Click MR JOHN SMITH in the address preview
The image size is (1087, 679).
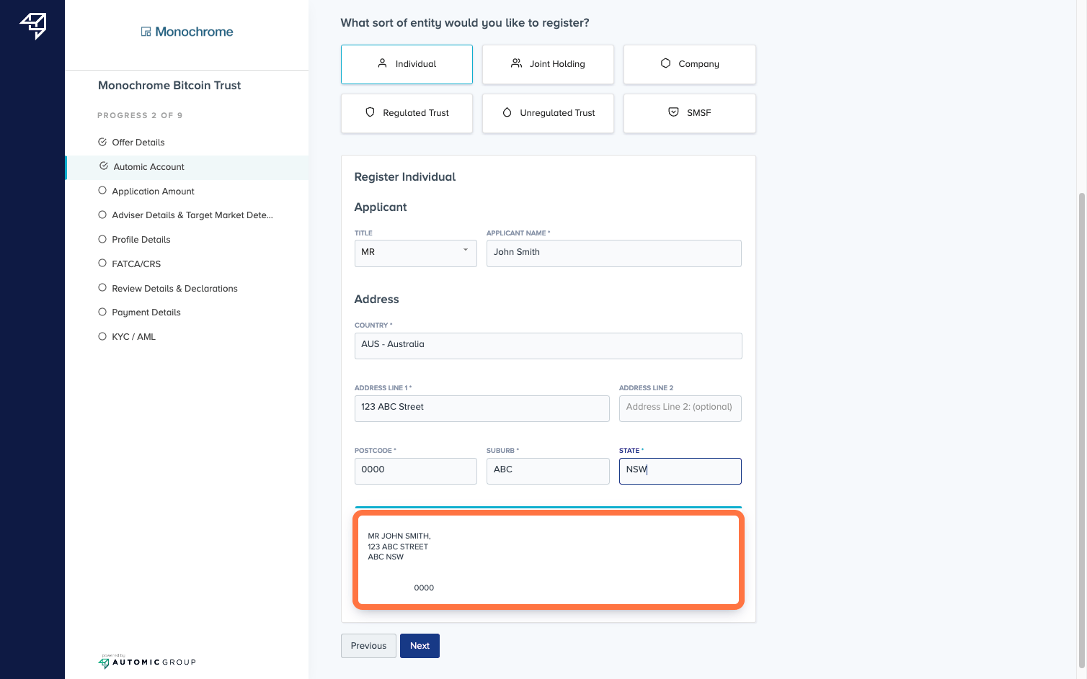[399, 536]
